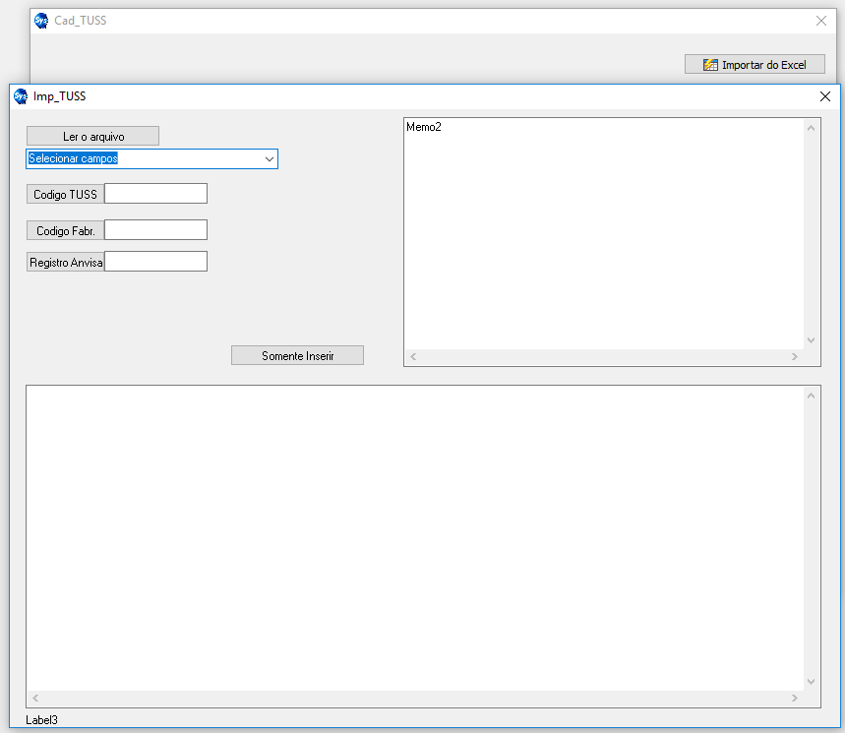845x733 pixels.
Task: Focus the Codigo Fabr. text field
Action: click(155, 230)
